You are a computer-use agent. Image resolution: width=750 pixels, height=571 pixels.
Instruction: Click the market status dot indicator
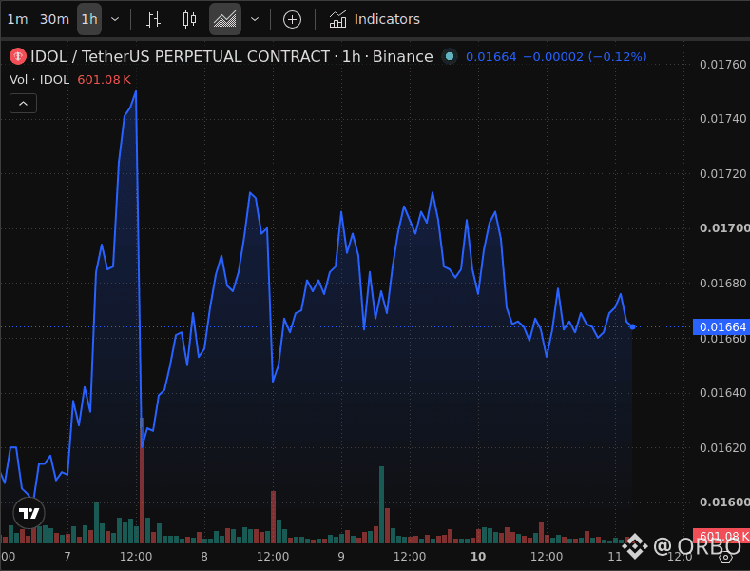[449, 56]
